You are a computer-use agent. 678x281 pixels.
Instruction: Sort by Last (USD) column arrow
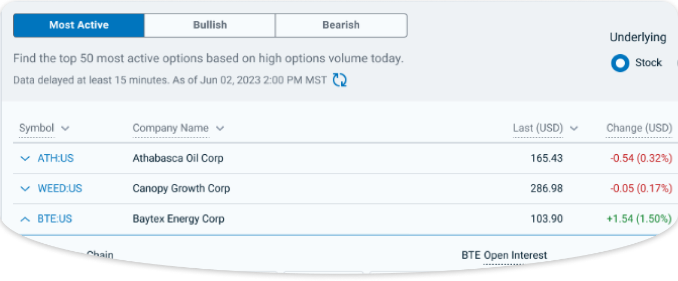(574, 128)
